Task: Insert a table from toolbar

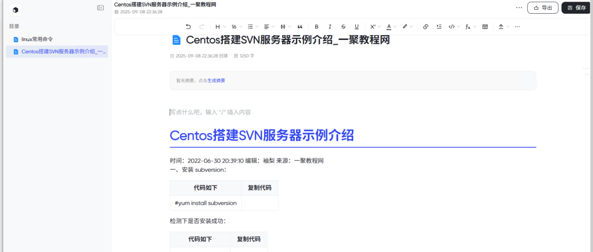Action: [x=485, y=27]
